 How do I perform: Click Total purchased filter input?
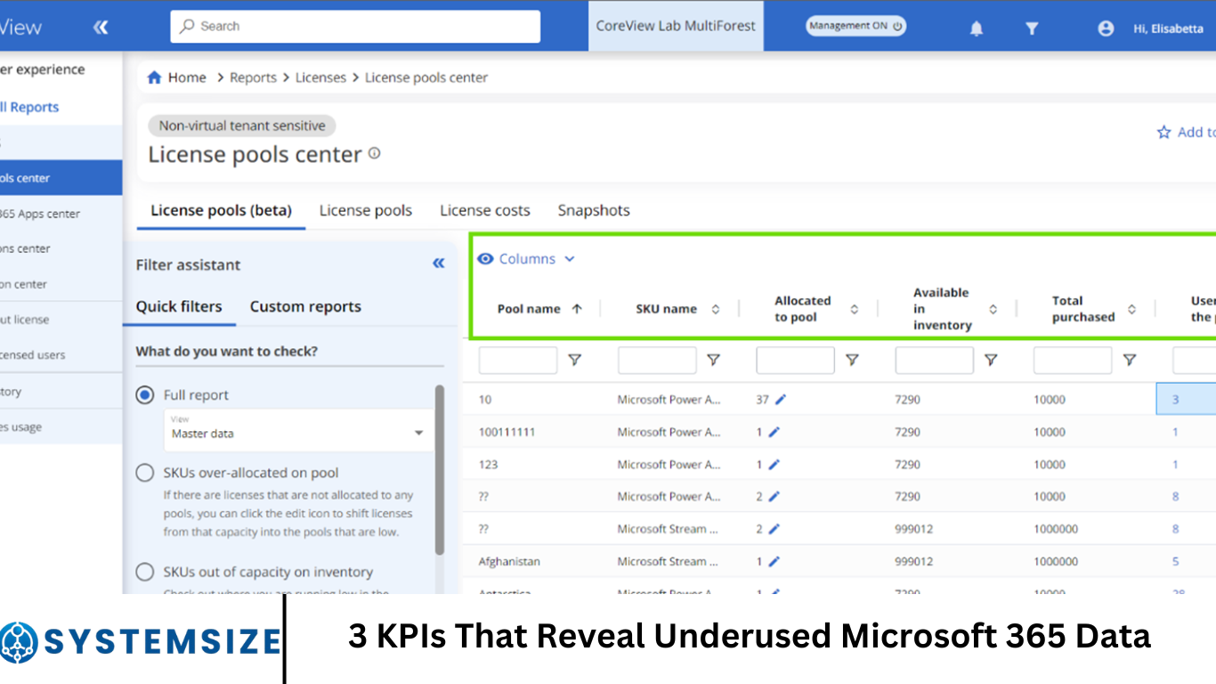click(x=1073, y=360)
